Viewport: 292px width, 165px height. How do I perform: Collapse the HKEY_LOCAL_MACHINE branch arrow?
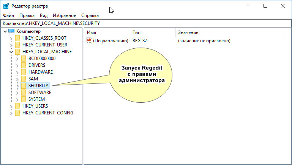[x=11, y=52]
